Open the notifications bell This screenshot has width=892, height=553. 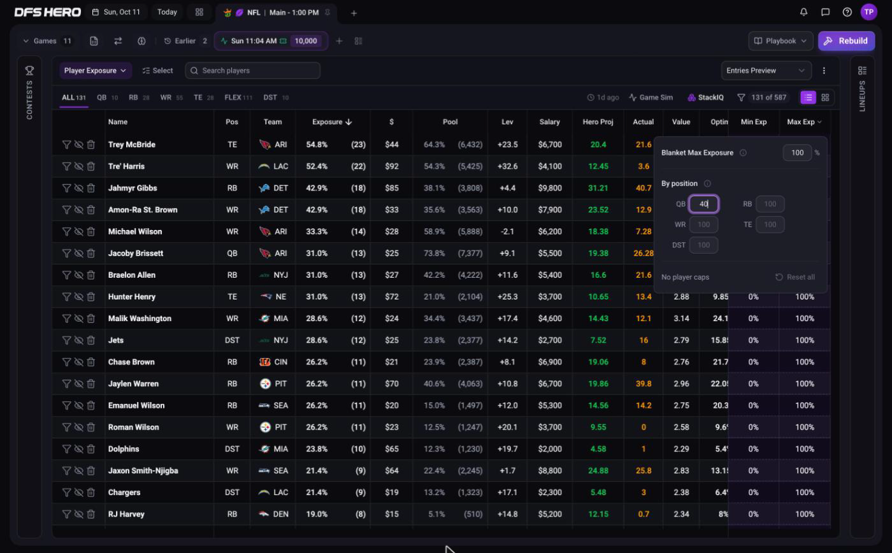coord(803,12)
